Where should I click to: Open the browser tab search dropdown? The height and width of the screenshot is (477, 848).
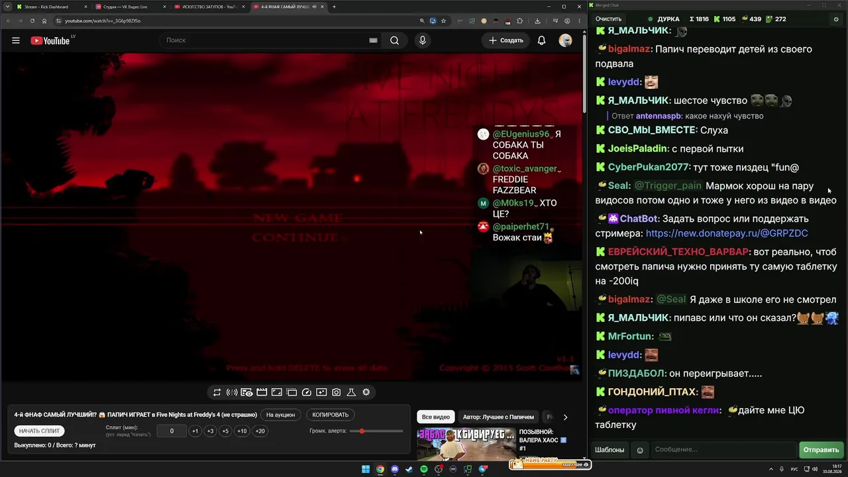click(x=7, y=7)
